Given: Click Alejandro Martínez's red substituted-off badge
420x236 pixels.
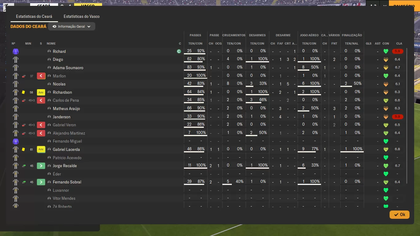Looking at the screenshot, I should pos(41,133).
